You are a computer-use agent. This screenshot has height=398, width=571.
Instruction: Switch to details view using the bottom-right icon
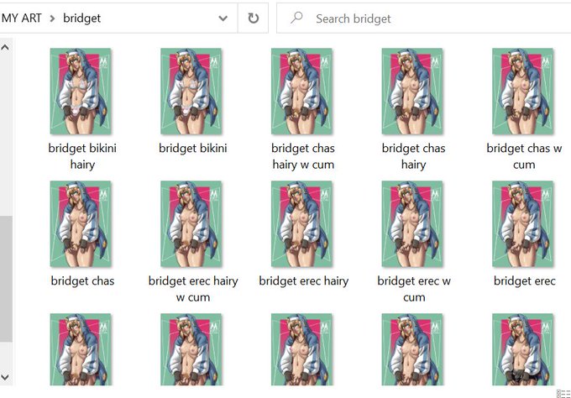coord(563,394)
